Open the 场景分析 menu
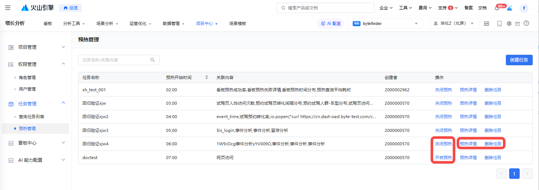This screenshot has height=190, width=539. pos(107,23)
